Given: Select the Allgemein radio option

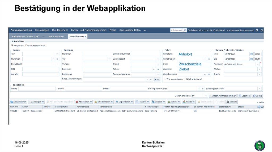Looking at the screenshot, I should coord(12,45).
